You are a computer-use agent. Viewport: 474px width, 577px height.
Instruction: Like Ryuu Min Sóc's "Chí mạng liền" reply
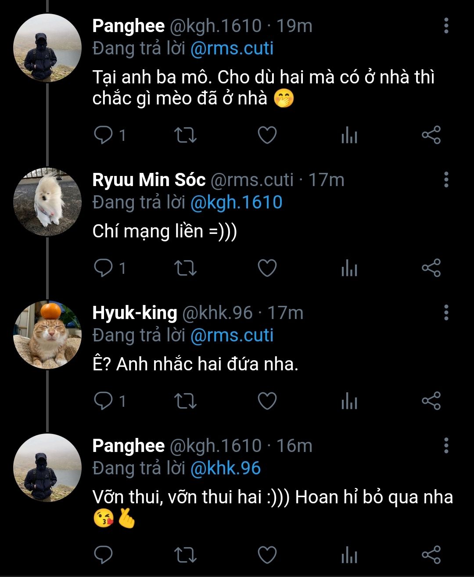267,268
